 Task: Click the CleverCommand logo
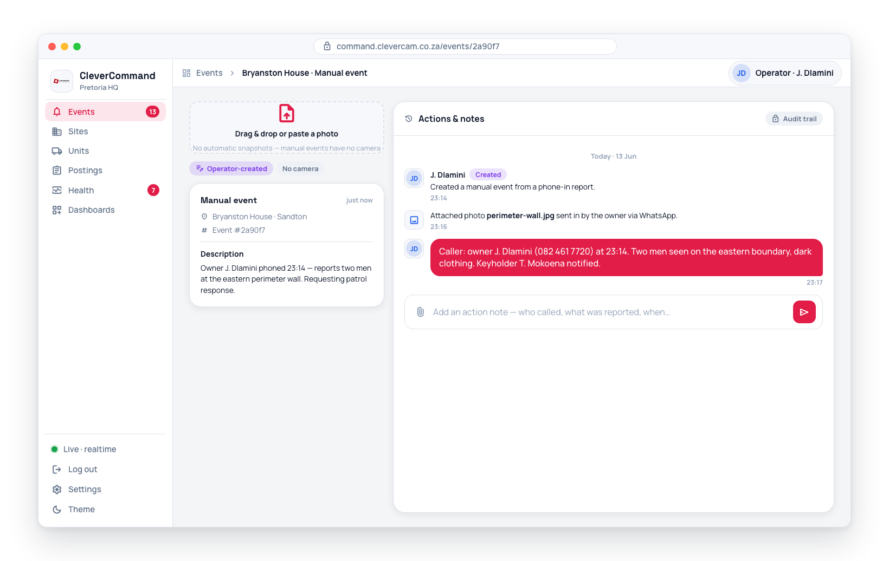tap(62, 81)
